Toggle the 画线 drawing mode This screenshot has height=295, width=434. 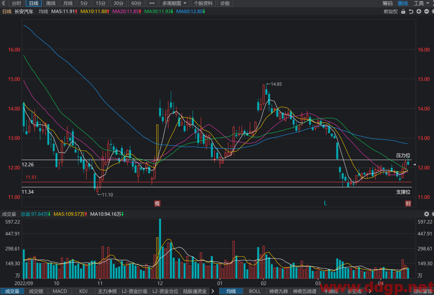[x=403, y=3]
